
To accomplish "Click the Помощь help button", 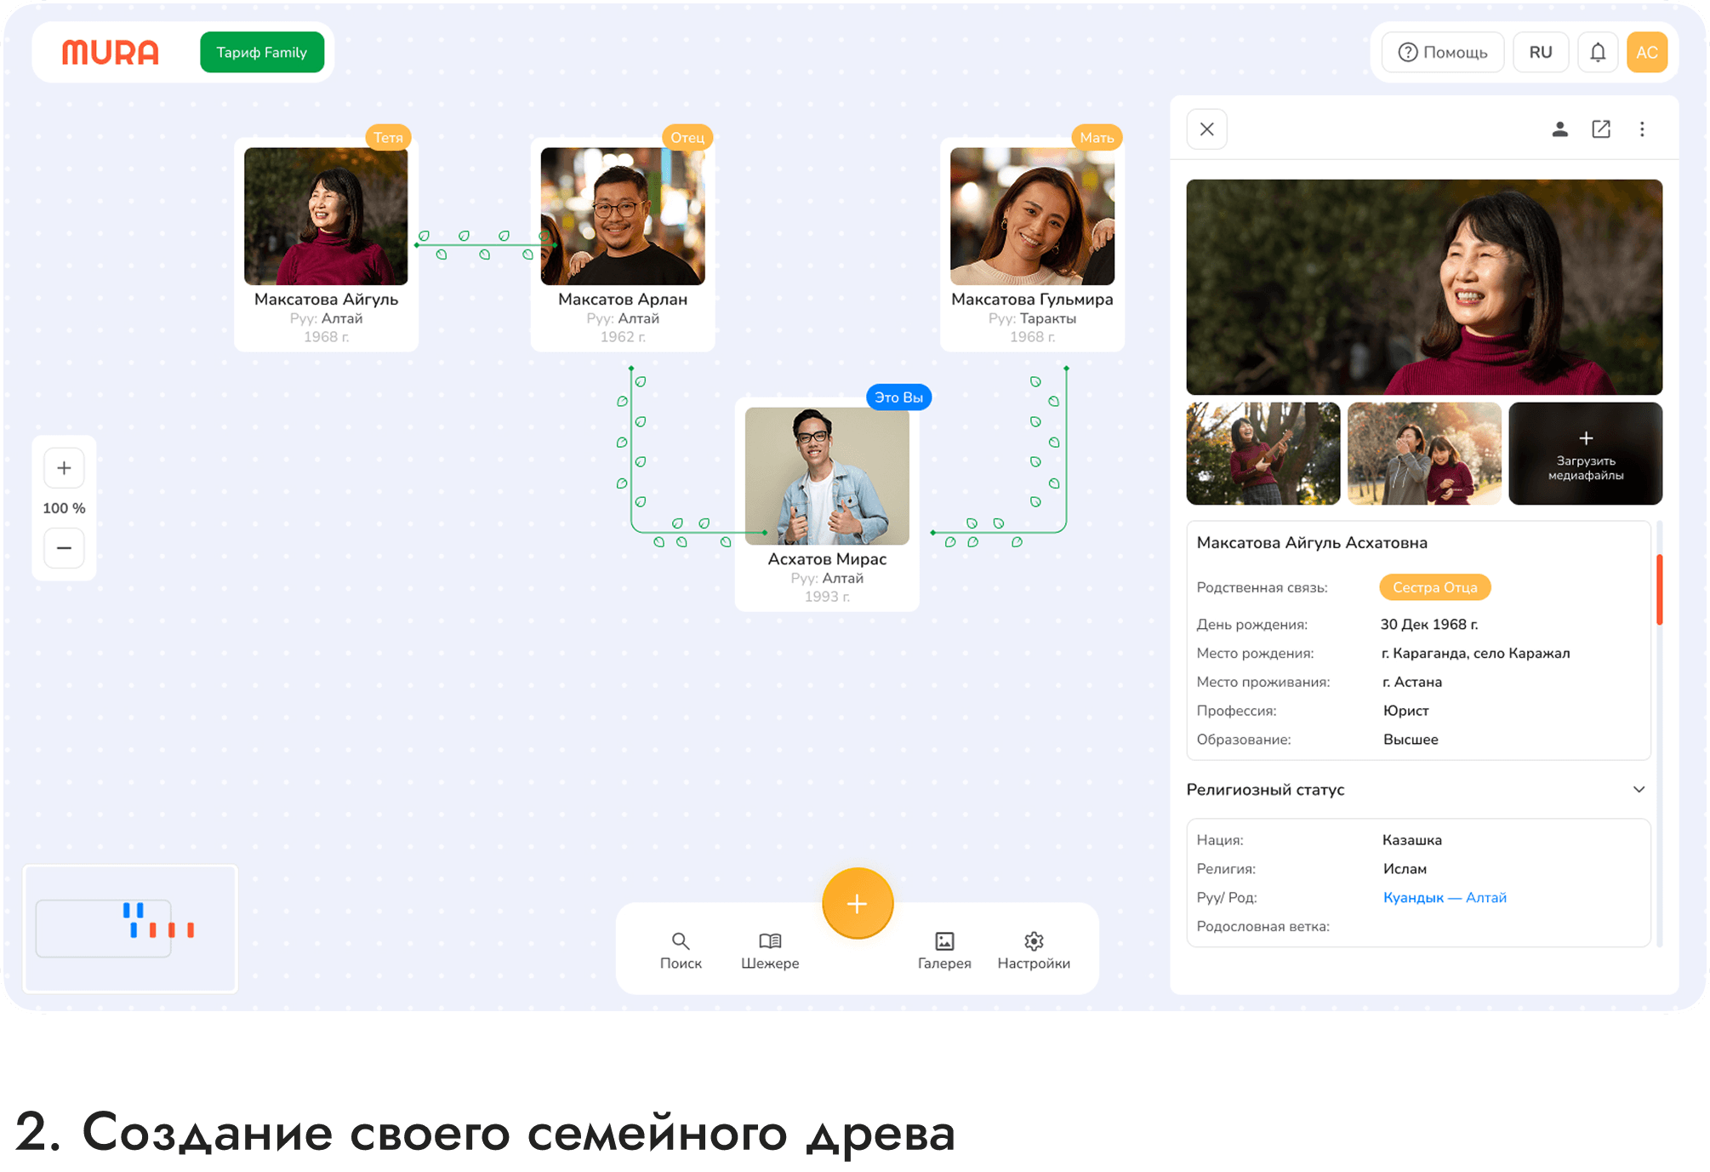I will [x=1443, y=53].
